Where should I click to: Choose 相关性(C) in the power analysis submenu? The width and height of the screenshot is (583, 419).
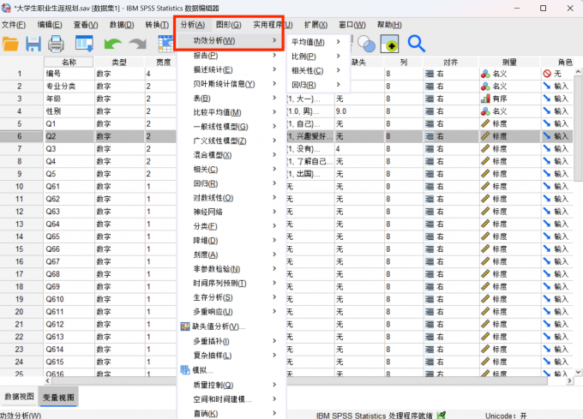click(317, 70)
